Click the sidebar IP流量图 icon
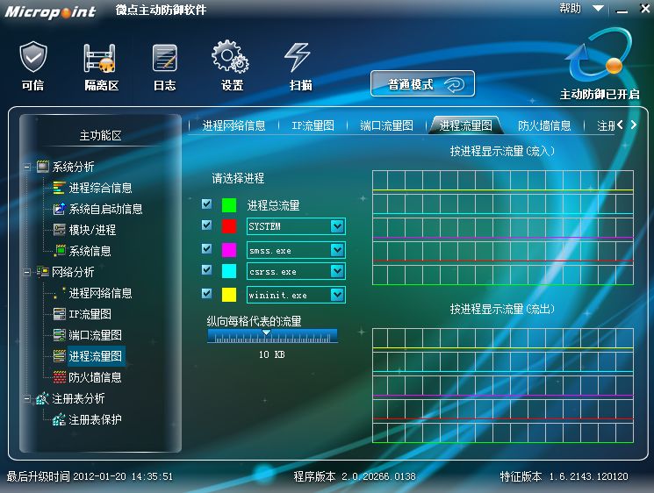Screen dimensions: 654x493 click(x=59, y=314)
